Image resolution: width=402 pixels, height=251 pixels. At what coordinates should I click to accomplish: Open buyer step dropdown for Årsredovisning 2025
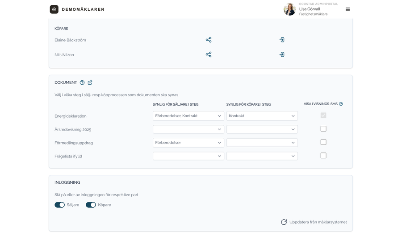[x=262, y=129]
